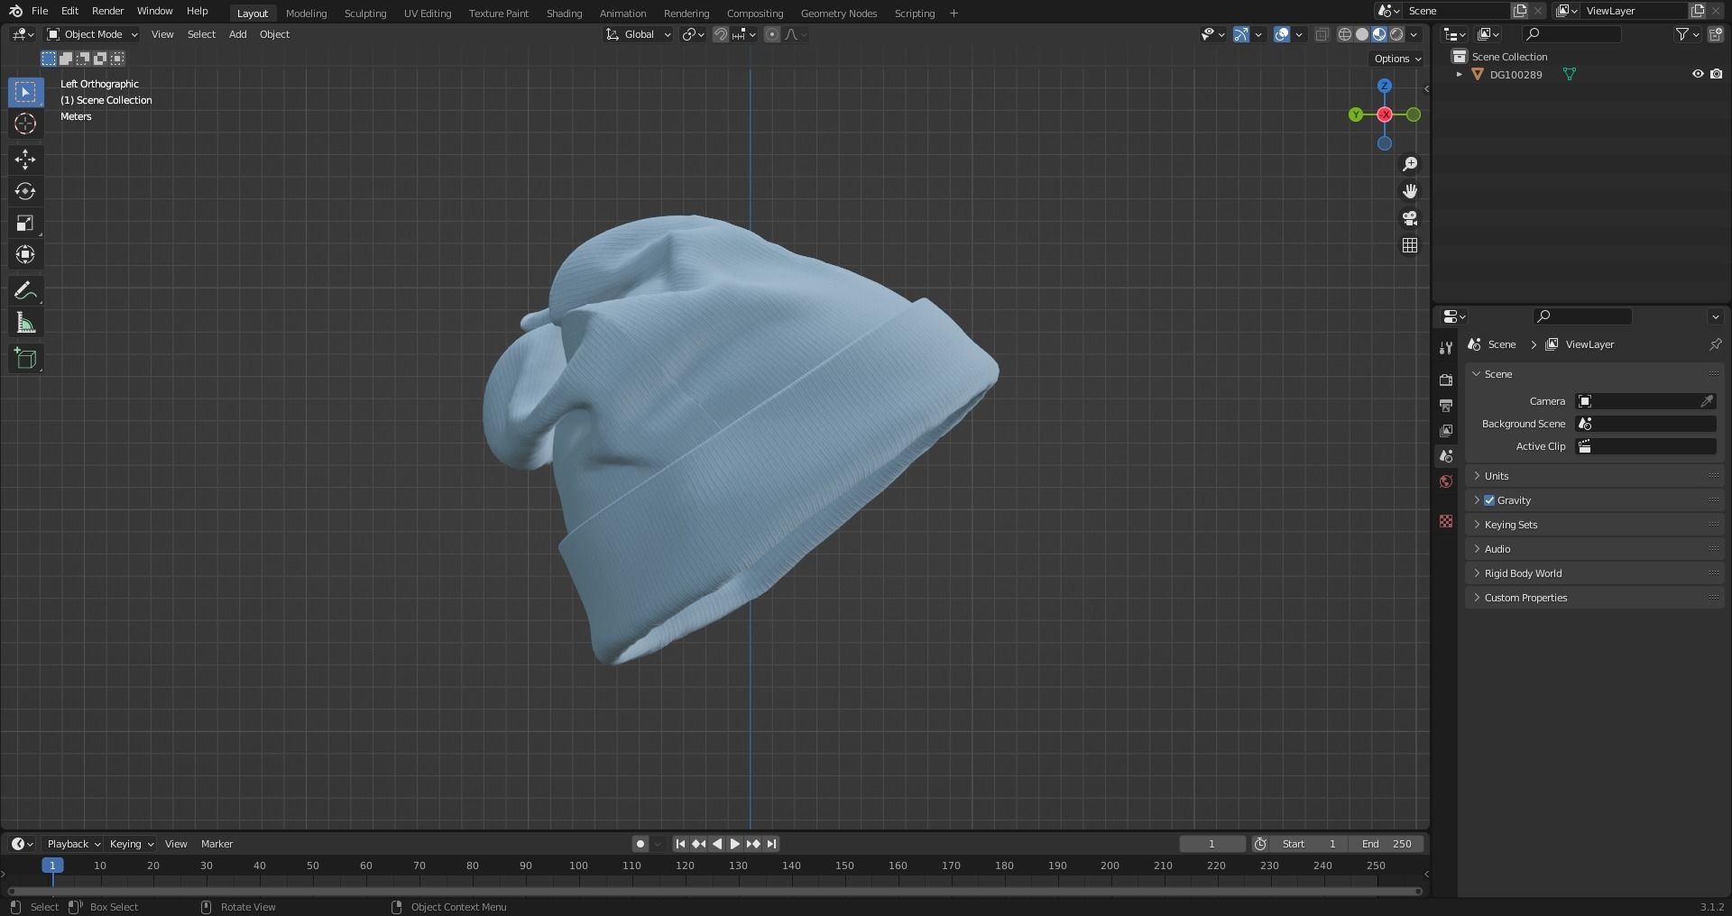Open the Playback dropdown
Image resolution: width=1732 pixels, height=916 pixels.
(x=73, y=844)
